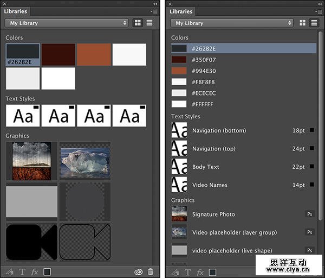Image resolution: width=325 pixels, height=278 pixels.
Task: Click foreground color icon in right panel footer
Action: click(x=213, y=271)
